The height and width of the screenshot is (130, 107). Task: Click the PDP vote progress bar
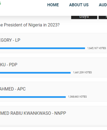point(35,73)
